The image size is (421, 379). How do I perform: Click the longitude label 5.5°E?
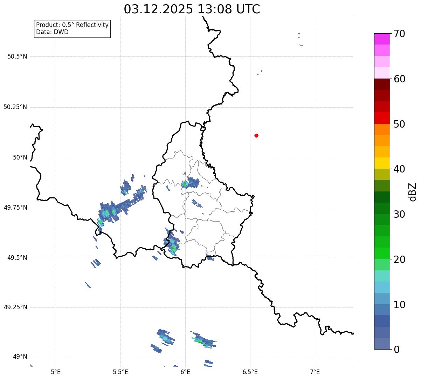click(x=120, y=372)
